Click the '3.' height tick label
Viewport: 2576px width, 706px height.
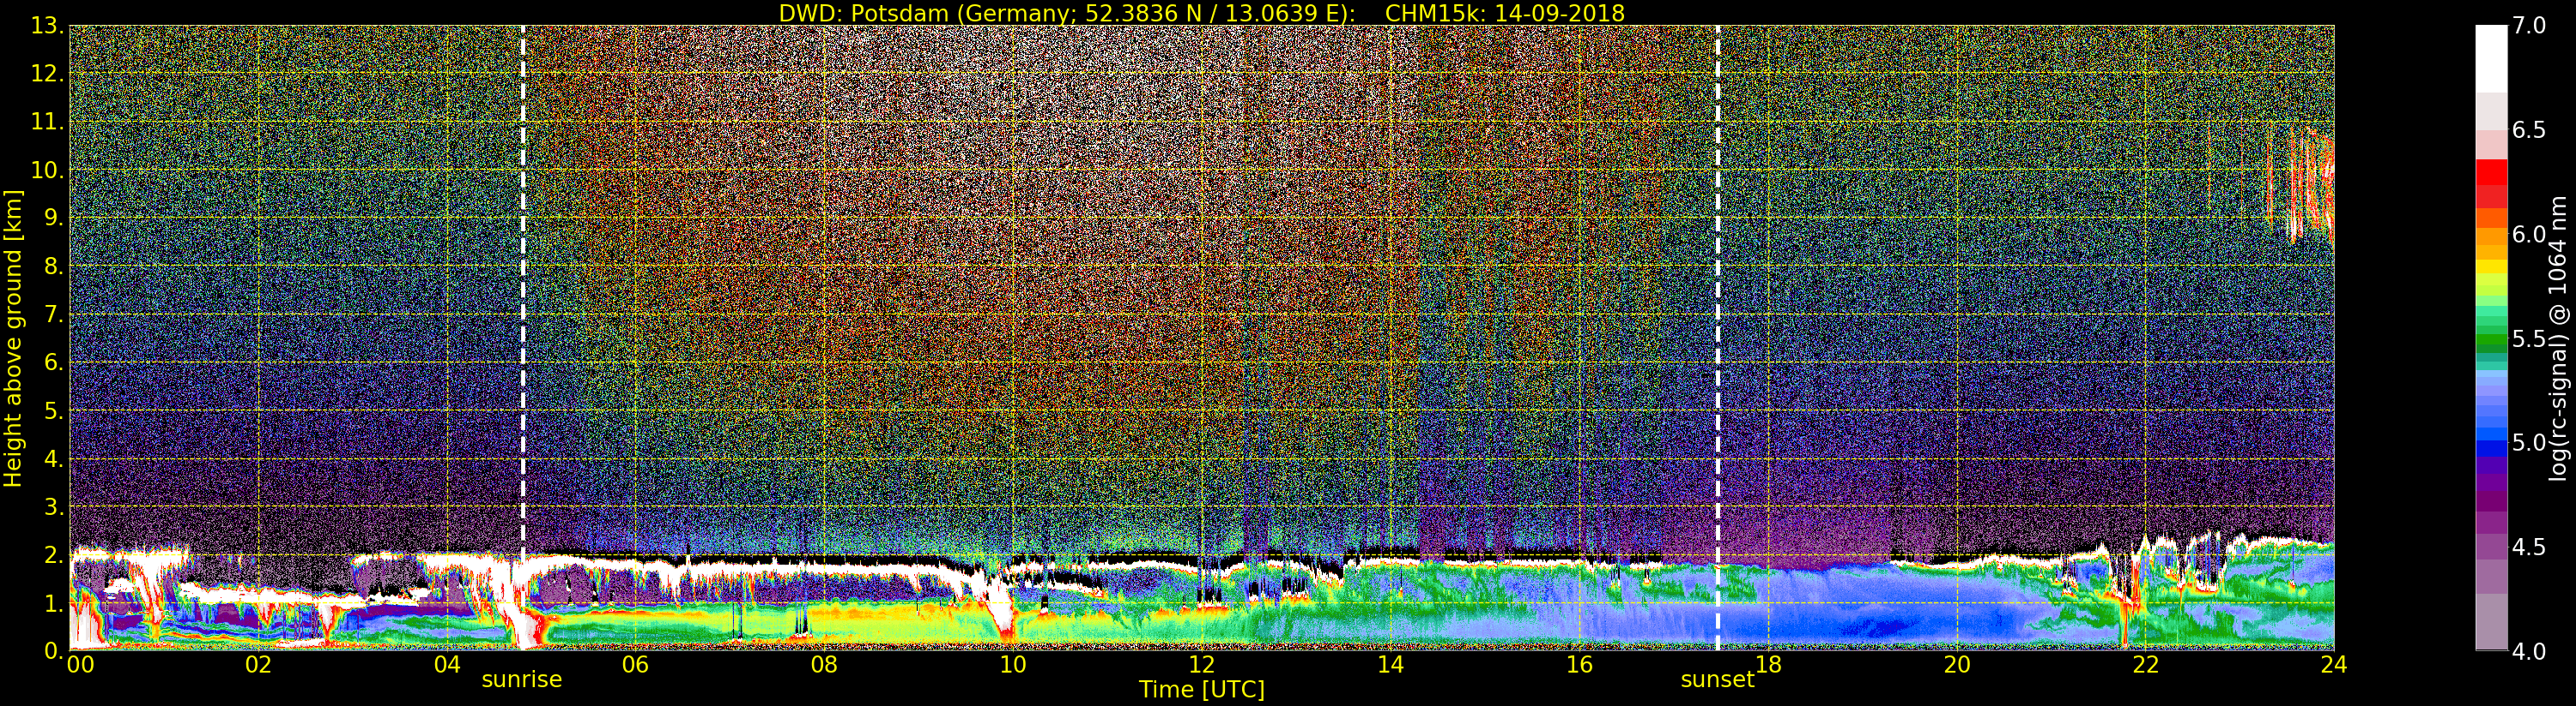tap(54, 506)
